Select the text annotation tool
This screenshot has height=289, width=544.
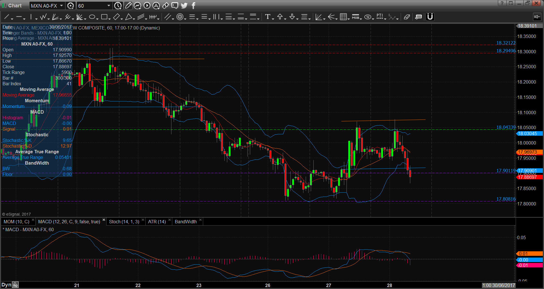point(267,17)
